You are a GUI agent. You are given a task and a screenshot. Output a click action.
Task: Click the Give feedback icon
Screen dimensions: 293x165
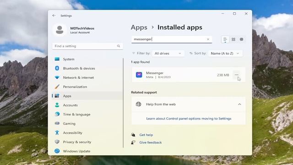pos(133,143)
